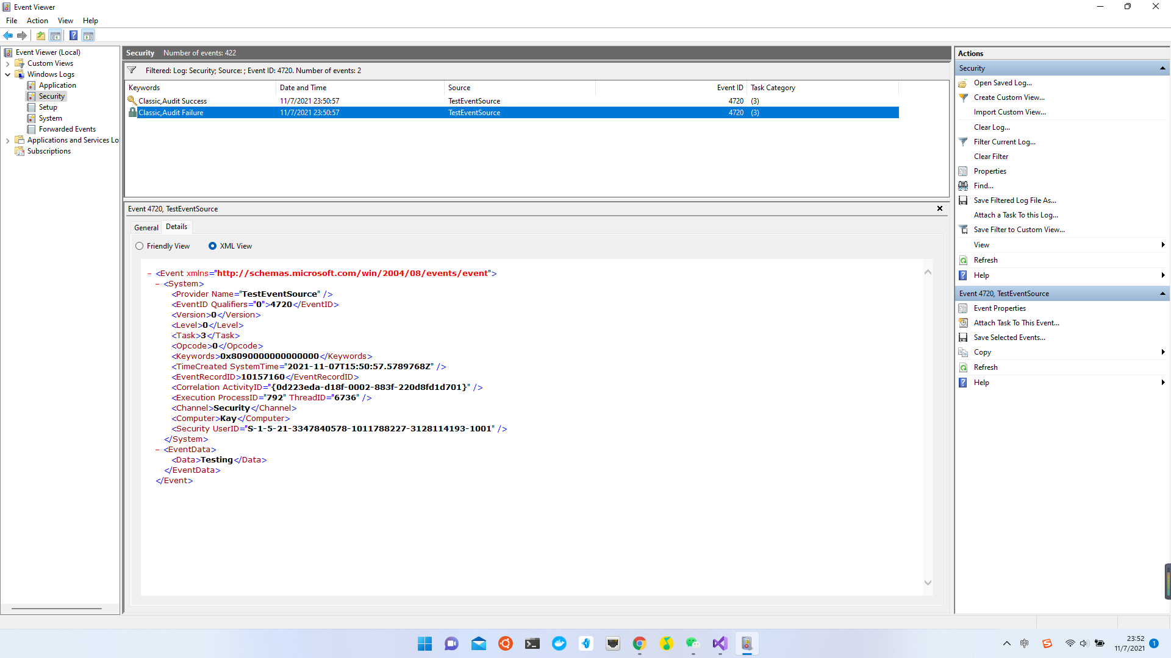This screenshot has width=1171, height=658.
Task: Open the Action menu
Action: [37, 21]
